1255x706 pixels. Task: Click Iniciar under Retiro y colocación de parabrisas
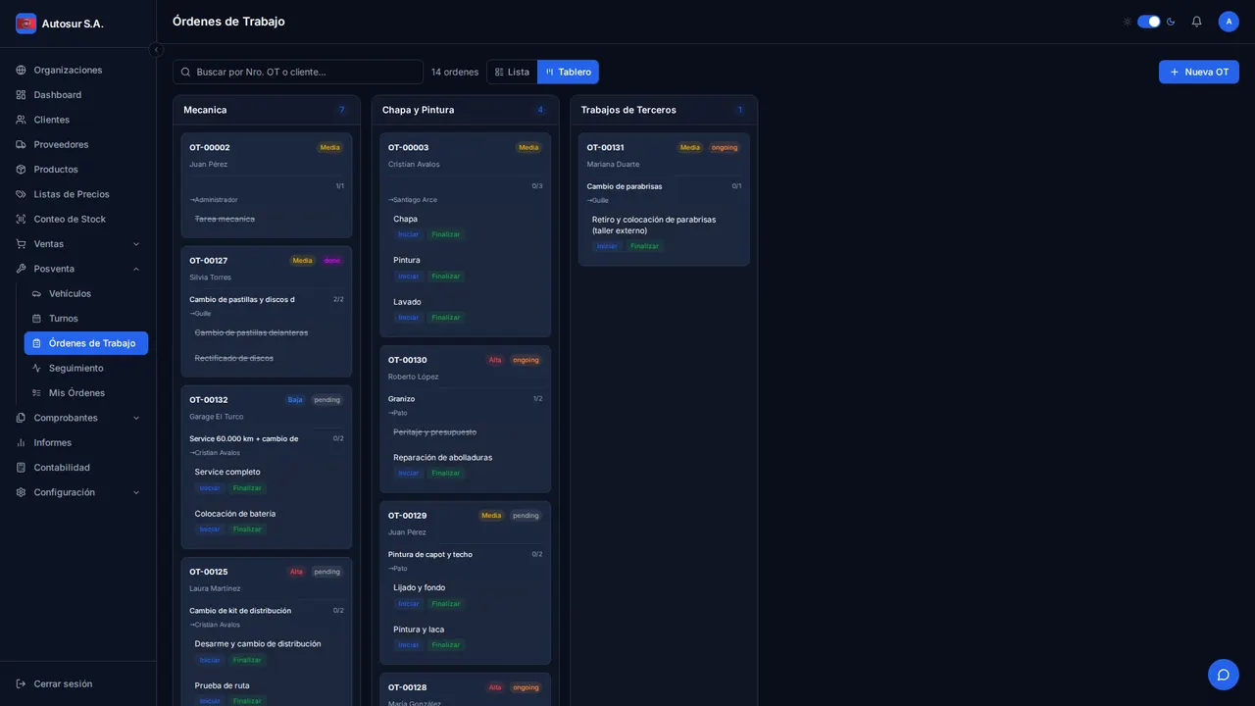pos(607,246)
